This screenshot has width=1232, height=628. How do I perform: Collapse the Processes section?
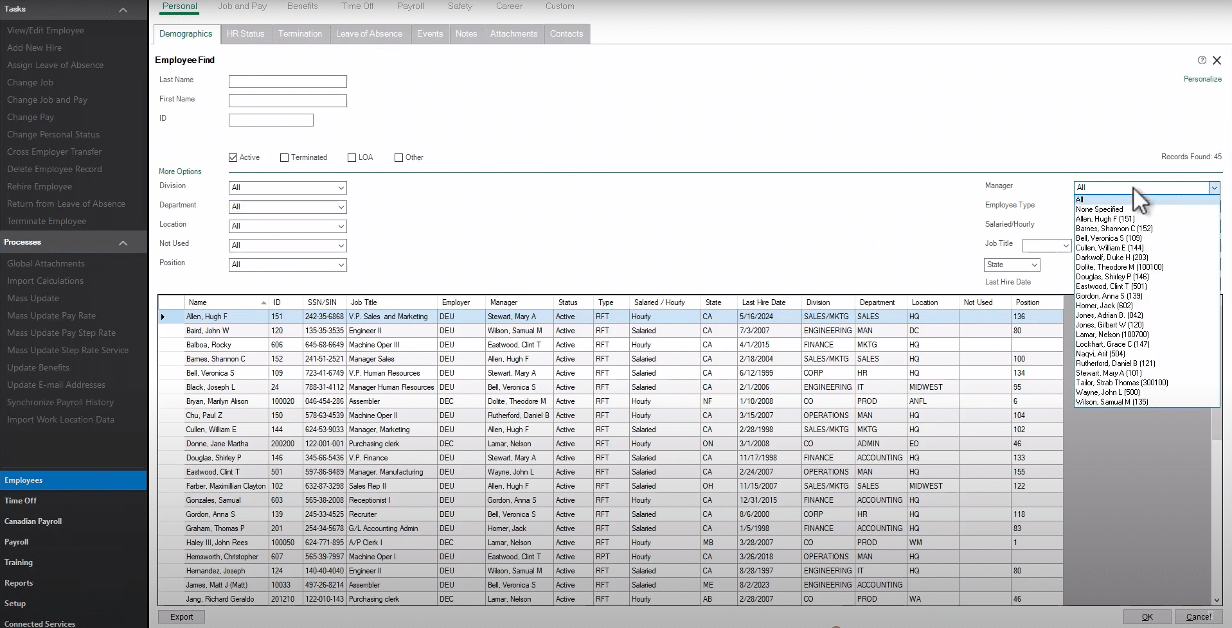(123, 242)
